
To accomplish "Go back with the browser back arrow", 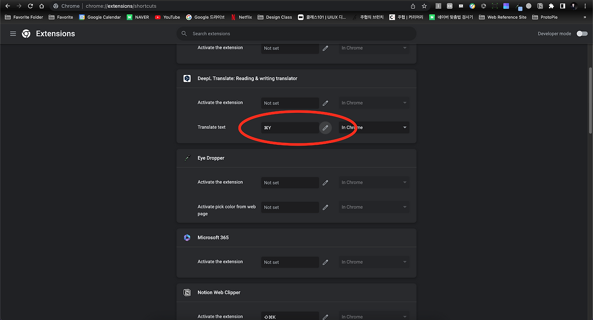I will [x=7, y=6].
